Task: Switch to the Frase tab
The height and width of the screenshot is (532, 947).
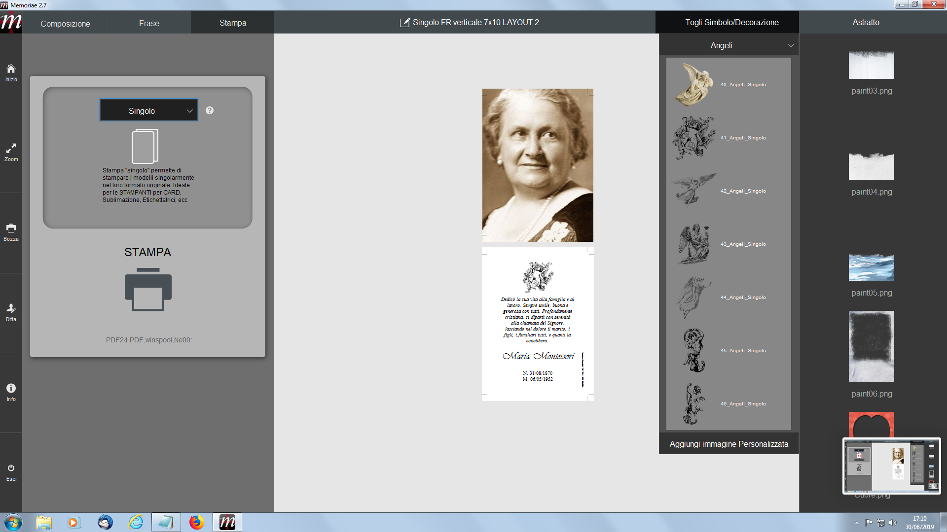Action: [149, 23]
